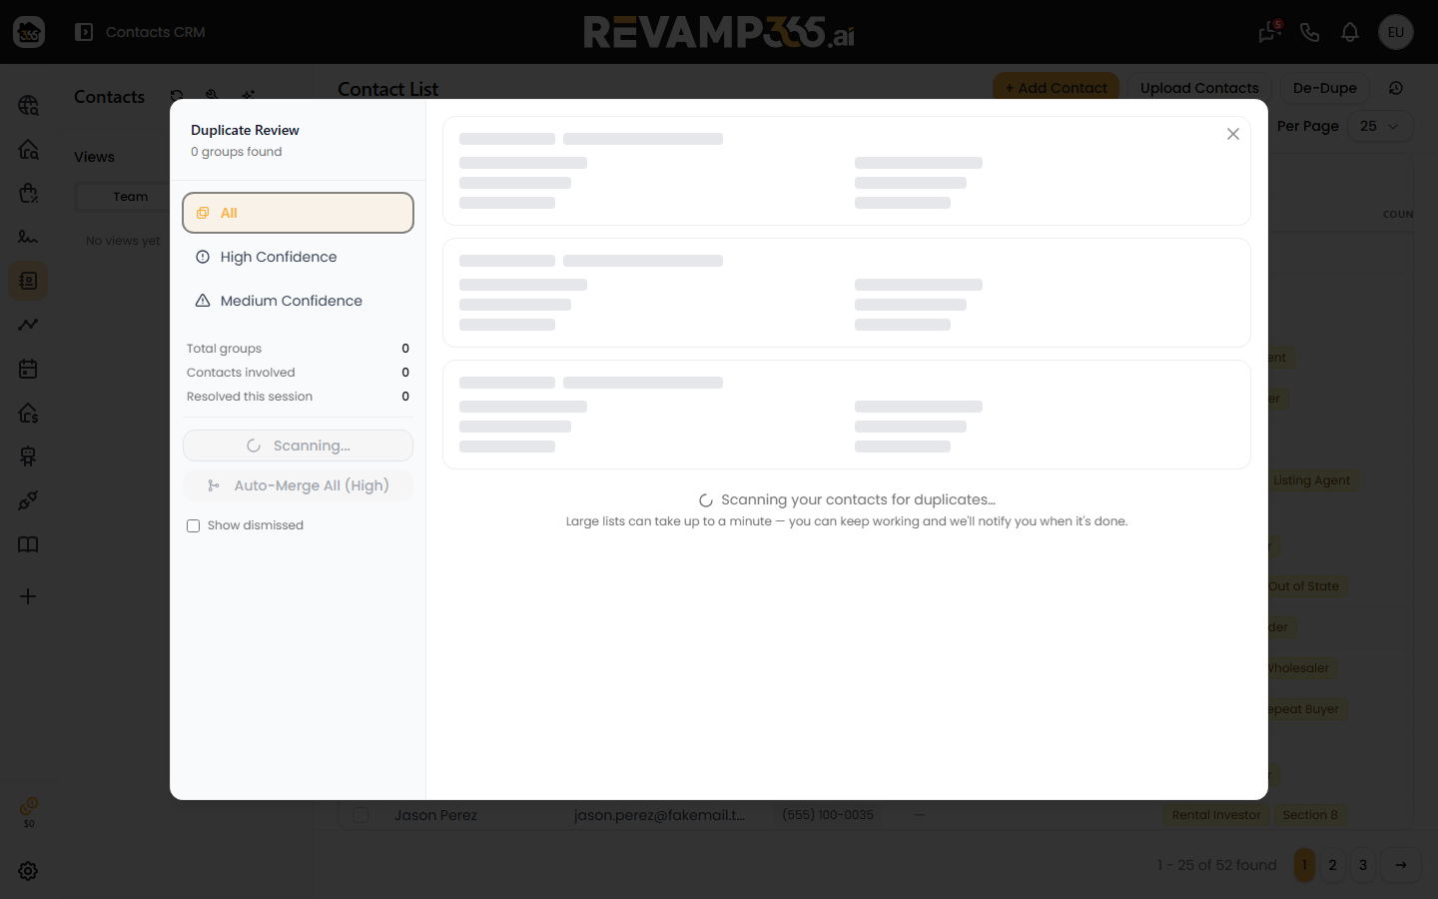The image size is (1438, 899).
Task: Open the house search icon in sidebar
Action: (28, 149)
